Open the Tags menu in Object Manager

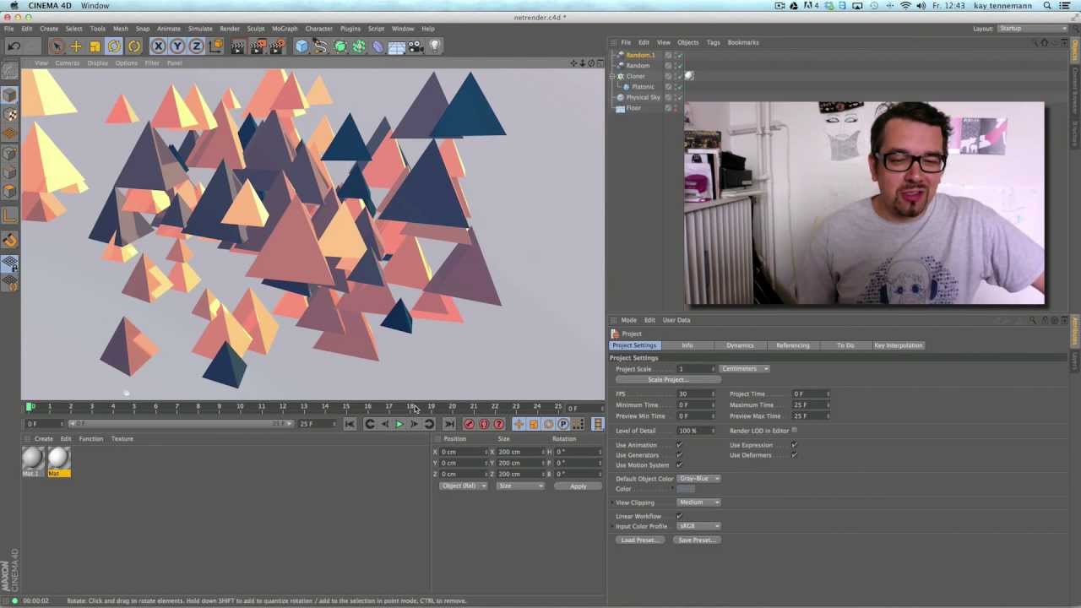point(714,42)
